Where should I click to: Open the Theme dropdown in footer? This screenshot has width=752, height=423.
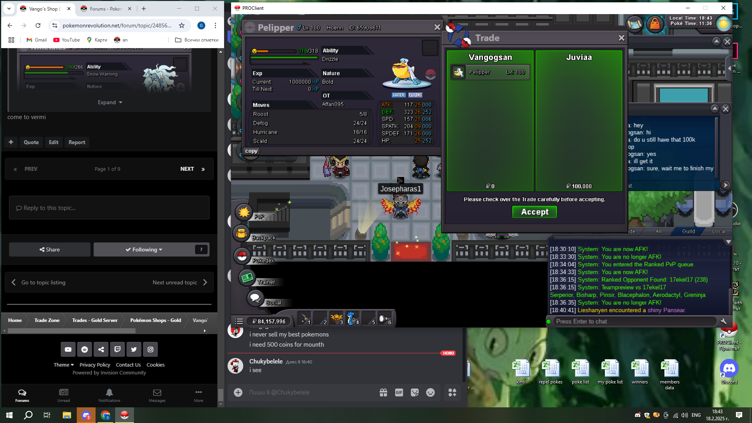tap(63, 365)
